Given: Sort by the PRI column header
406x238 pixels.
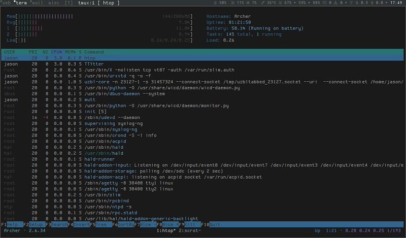Looking at the screenshot, I should (x=33, y=52).
